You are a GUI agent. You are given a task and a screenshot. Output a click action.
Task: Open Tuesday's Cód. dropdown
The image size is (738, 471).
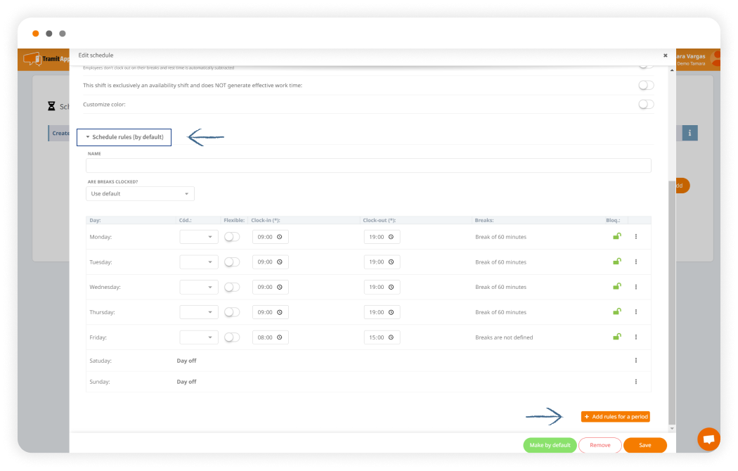(199, 262)
